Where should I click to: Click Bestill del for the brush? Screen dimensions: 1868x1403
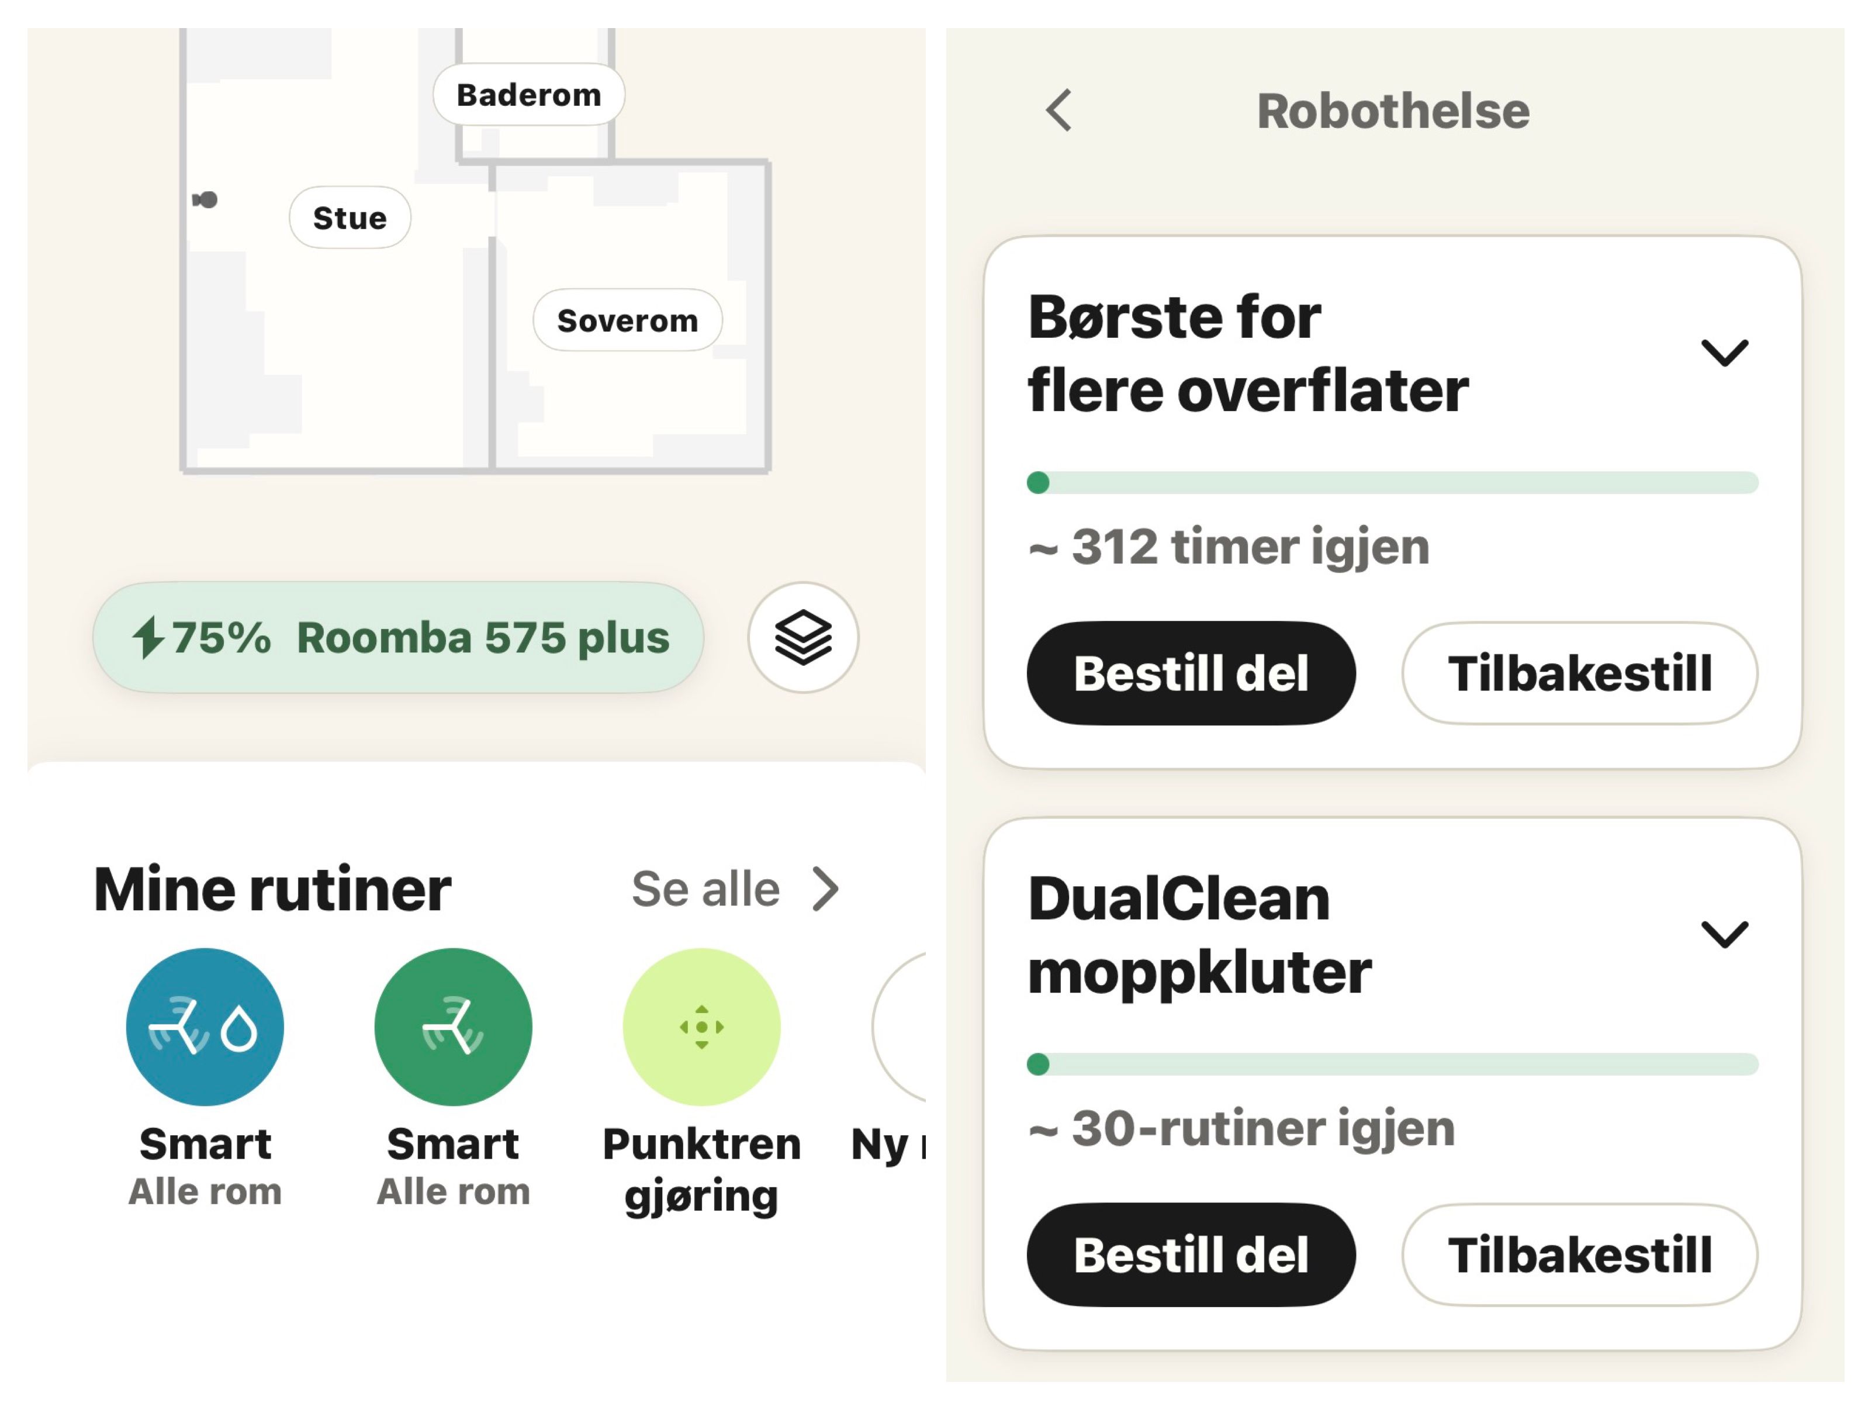(1191, 673)
